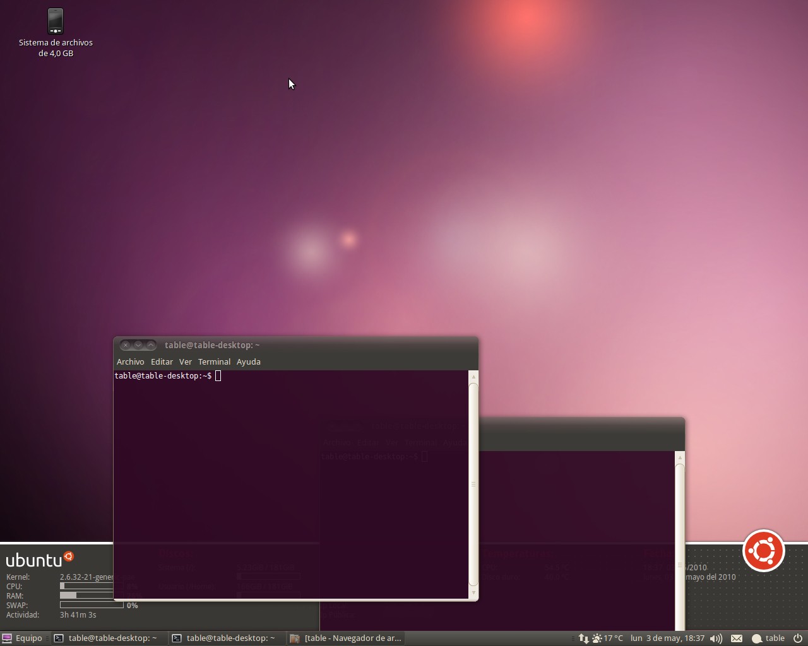Open the Ayuda menu in the terminal
This screenshot has width=808, height=646.
pyautogui.click(x=248, y=361)
